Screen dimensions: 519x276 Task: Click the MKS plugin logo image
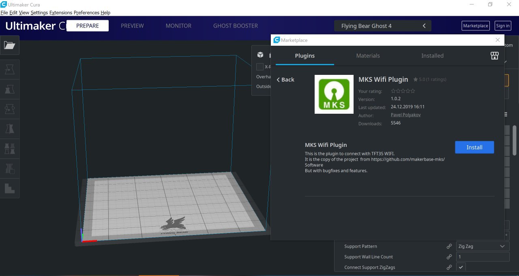334,94
